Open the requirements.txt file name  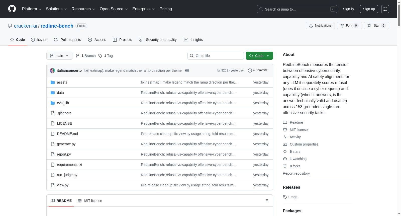pyautogui.click(x=70, y=165)
